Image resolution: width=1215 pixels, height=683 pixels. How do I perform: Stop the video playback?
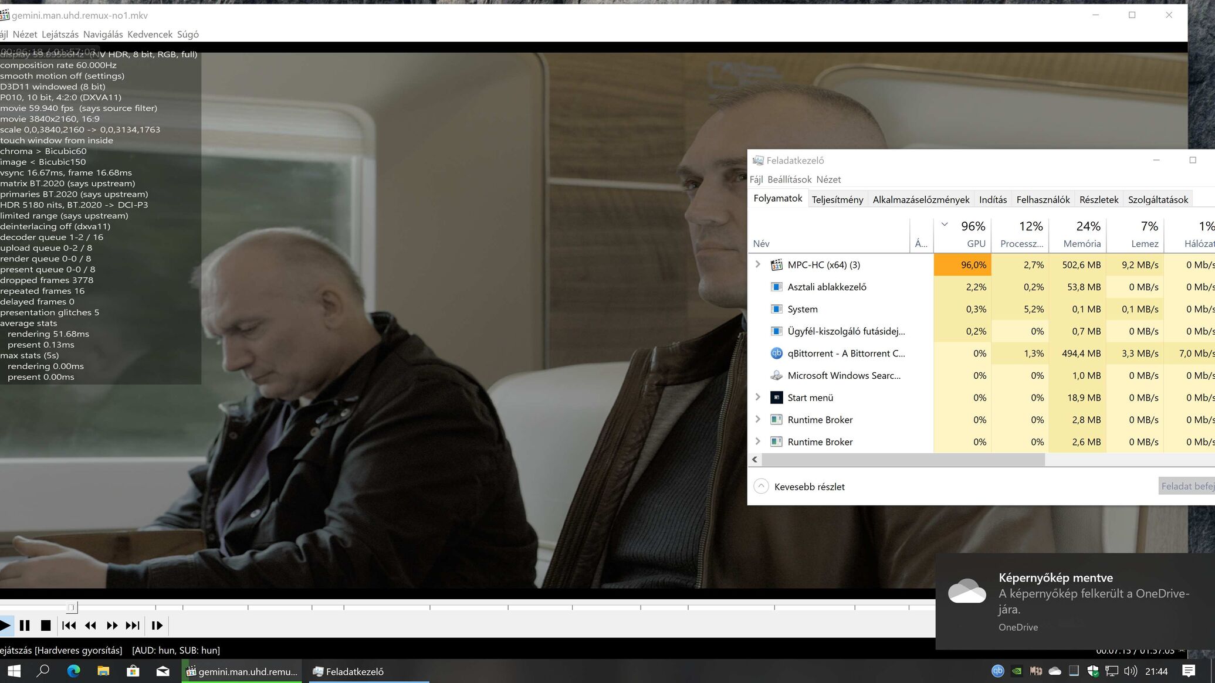46,626
